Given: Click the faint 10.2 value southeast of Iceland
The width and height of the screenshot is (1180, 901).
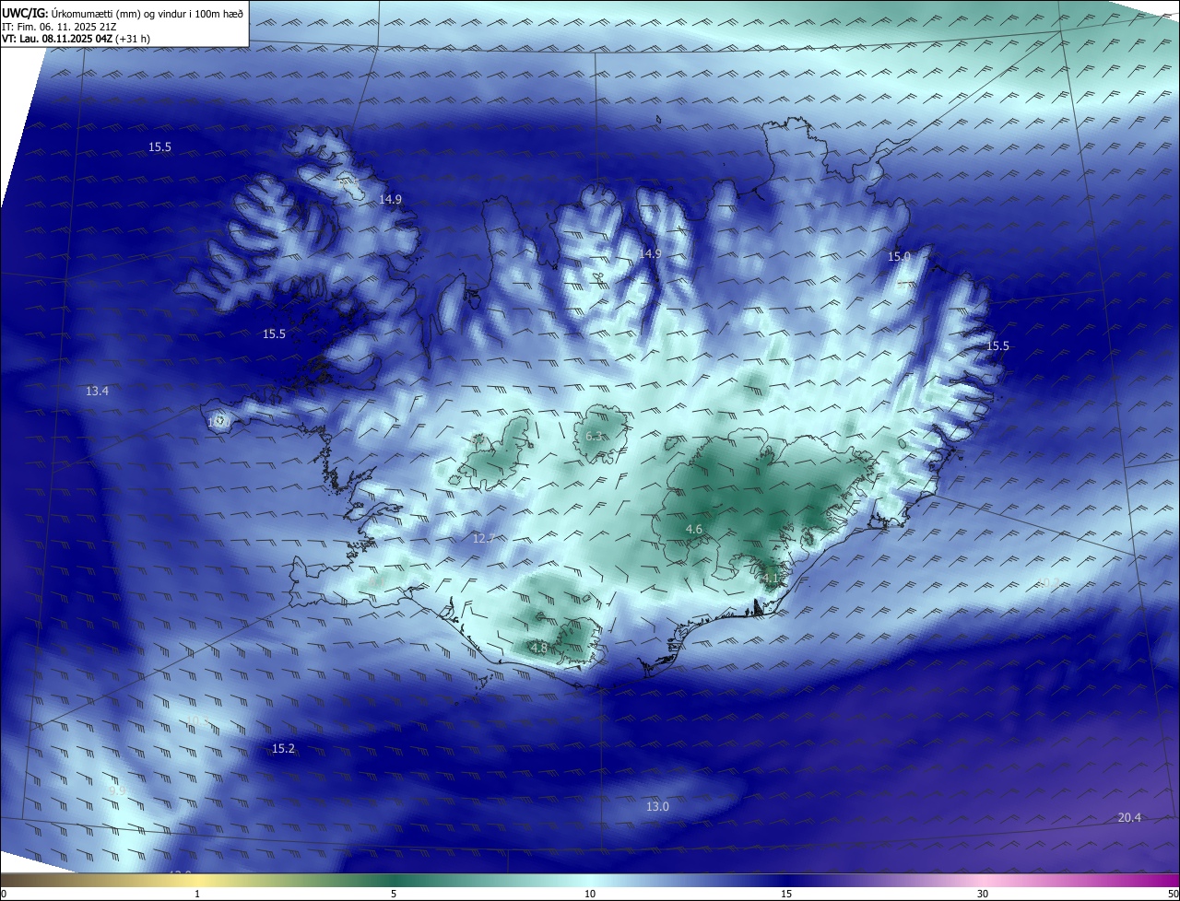Looking at the screenshot, I should (1048, 583).
